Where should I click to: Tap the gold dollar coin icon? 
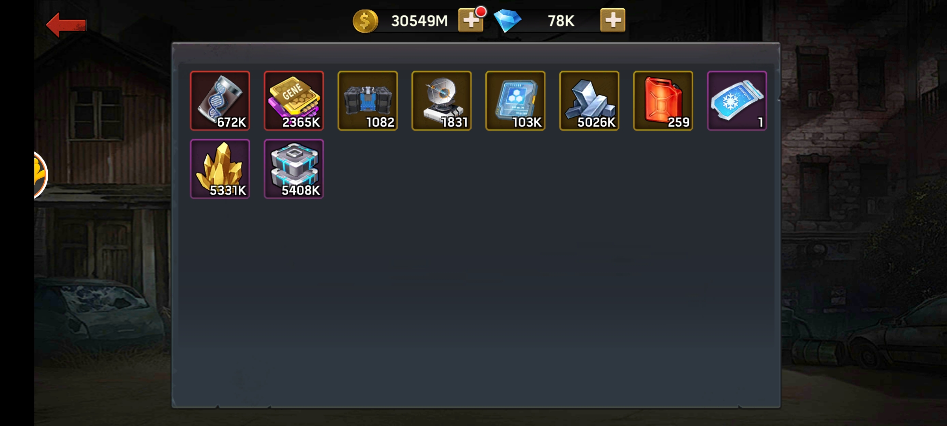coord(365,21)
